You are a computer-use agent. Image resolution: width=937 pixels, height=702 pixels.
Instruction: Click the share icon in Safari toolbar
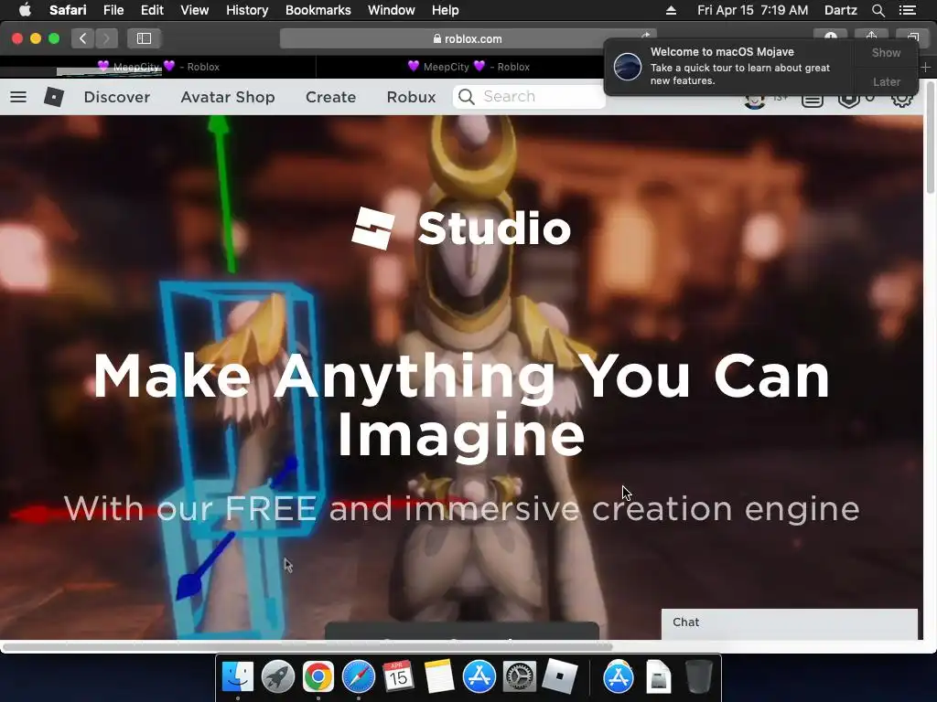point(871,37)
